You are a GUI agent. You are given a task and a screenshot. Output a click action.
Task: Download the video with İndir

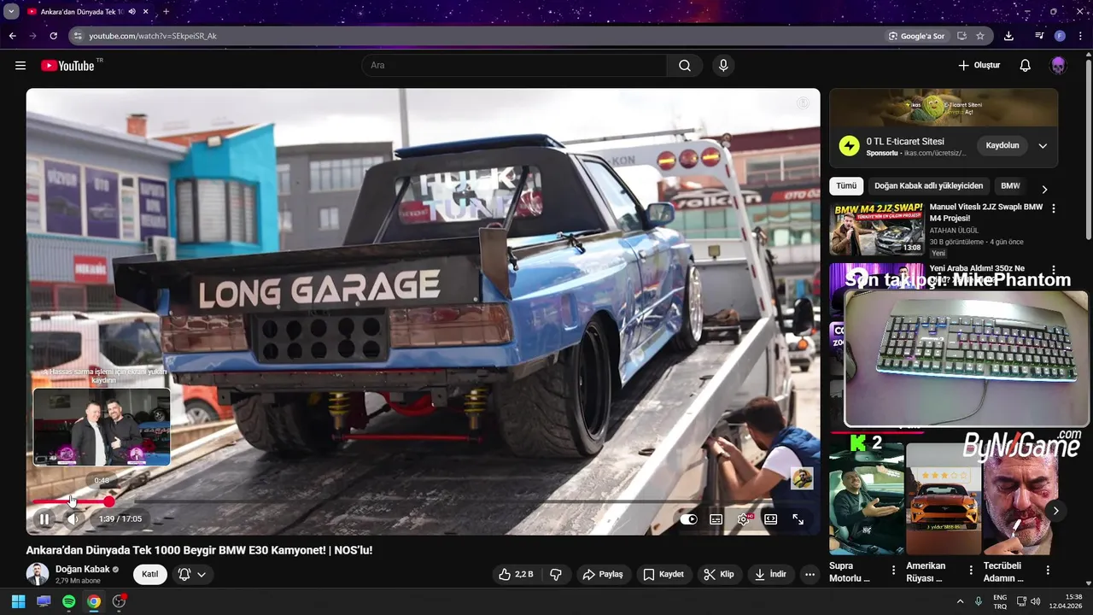coord(770,574)
